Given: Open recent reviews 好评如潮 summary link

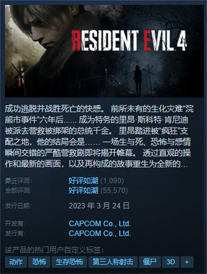Looking at the screenshot, I should (83, 181).
